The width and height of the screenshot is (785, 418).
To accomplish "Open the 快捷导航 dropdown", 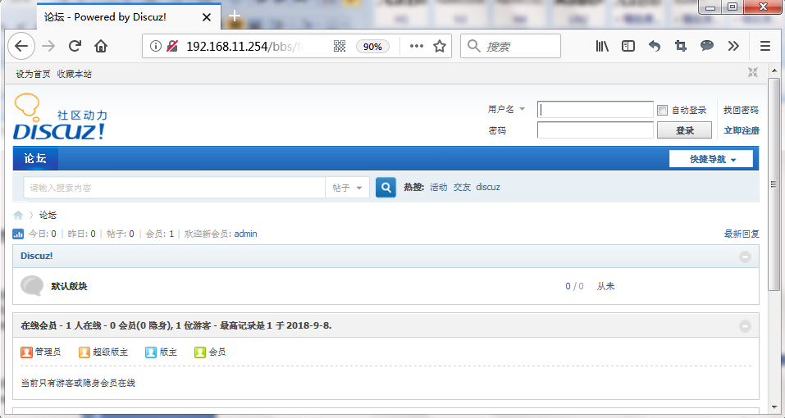I will (x=711, y=159).
